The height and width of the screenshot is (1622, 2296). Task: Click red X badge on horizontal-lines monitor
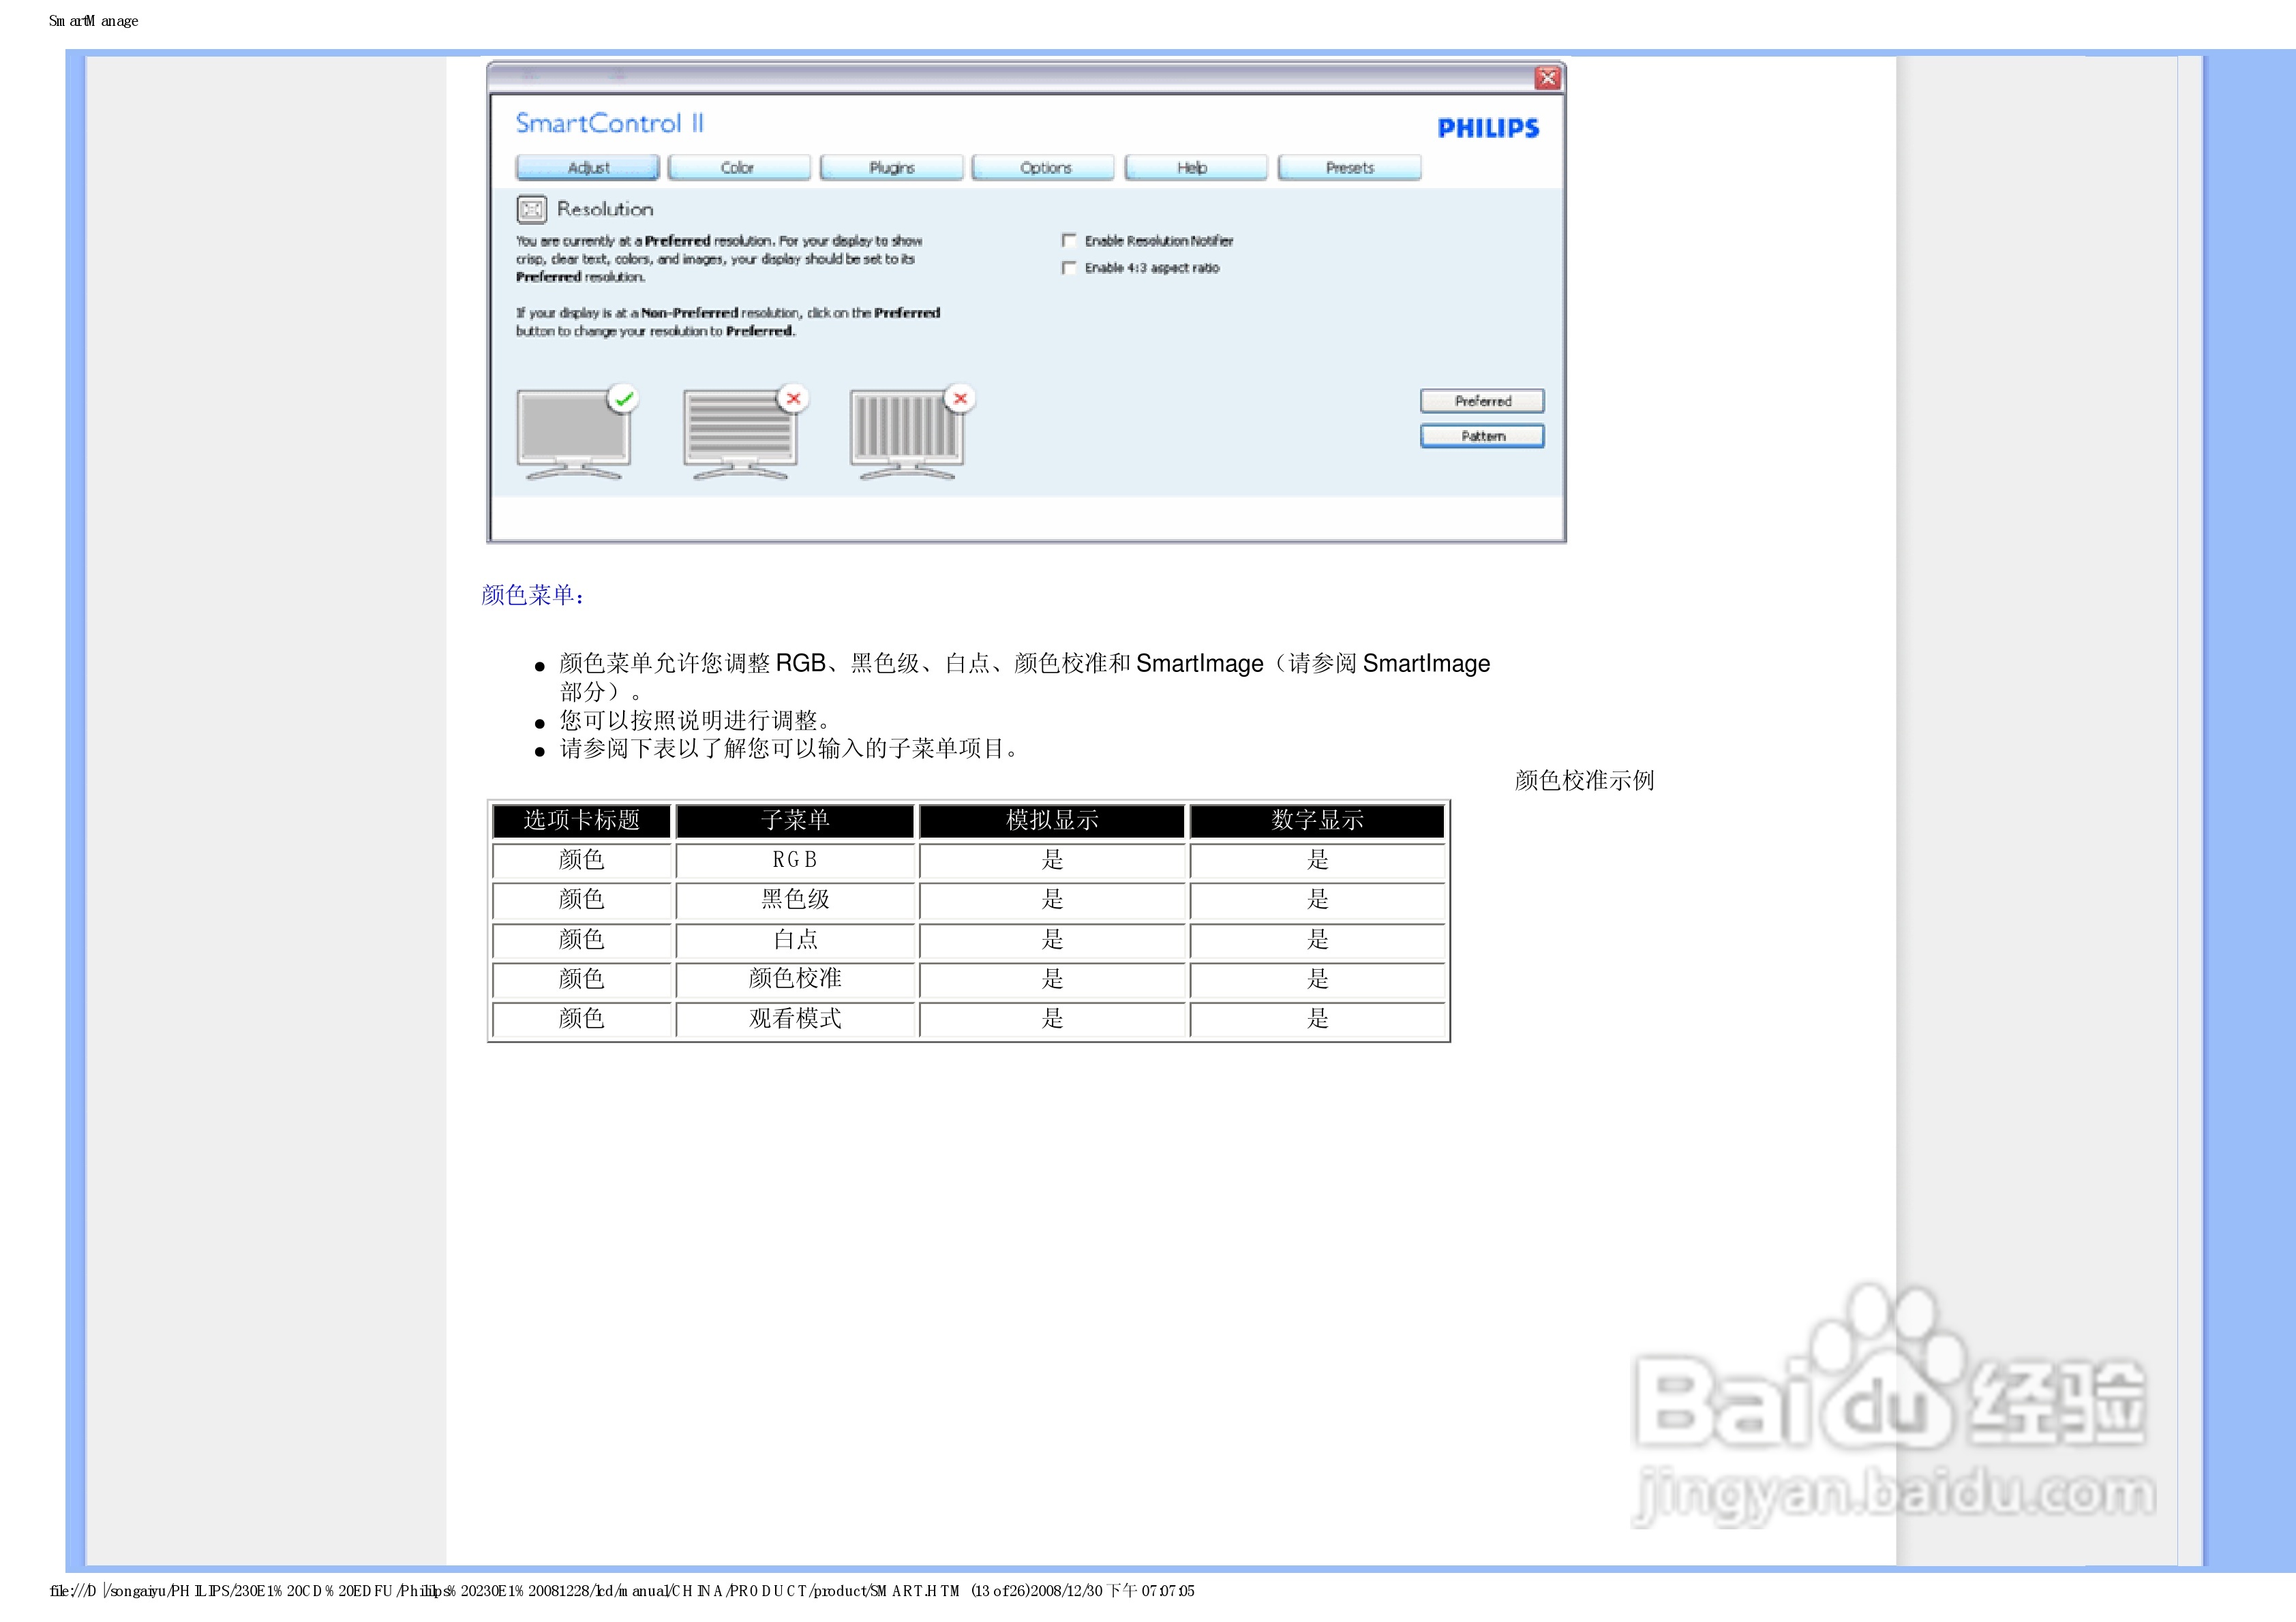pyautogui.click(x=793, y=399)
